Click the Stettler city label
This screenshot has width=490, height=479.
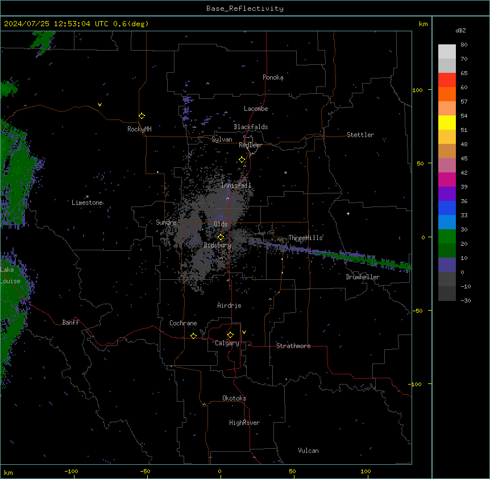point(360,135)
